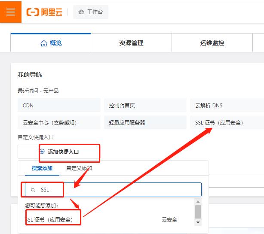Click the magnifier icon in search box
The height and width of the screenshot is (234, 264).
coord(33,190)
